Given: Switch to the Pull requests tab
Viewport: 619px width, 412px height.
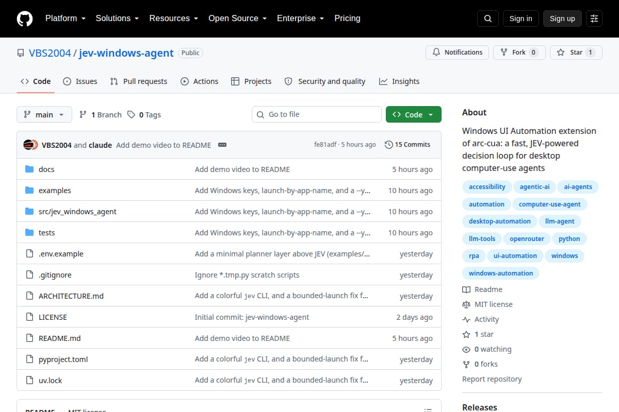Looking at the screenshot, I should 139,81.
